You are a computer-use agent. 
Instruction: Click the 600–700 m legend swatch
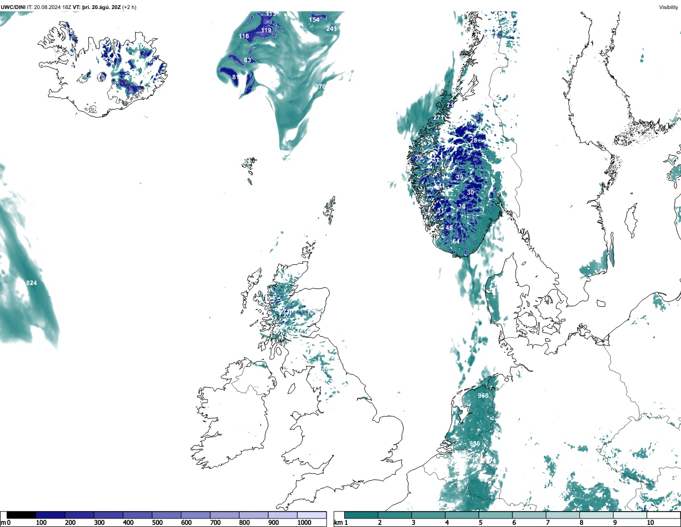[196, 515]
